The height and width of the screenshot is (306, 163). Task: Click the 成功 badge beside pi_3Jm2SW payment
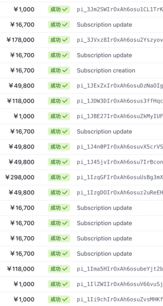tap(59, 9)
